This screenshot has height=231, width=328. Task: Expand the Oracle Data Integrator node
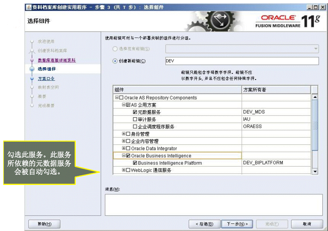point(123,148)
